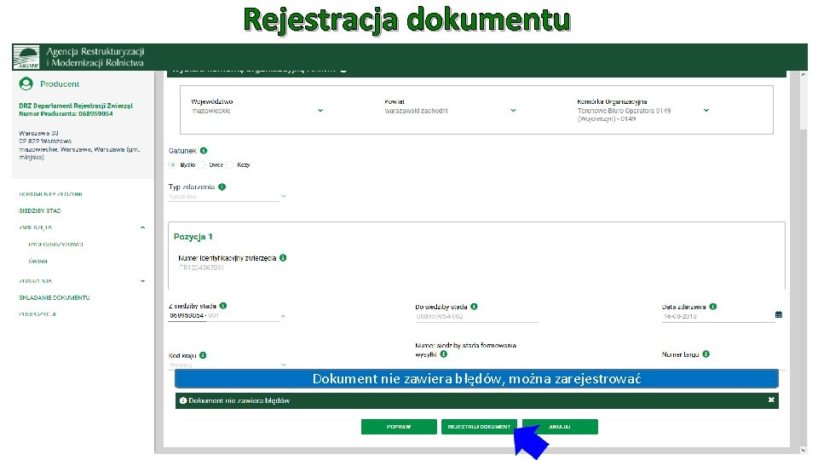Click the Data zdarzenia date field

click(717, 317)
